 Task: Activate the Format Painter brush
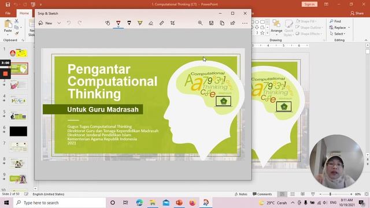tap(16, 34)
